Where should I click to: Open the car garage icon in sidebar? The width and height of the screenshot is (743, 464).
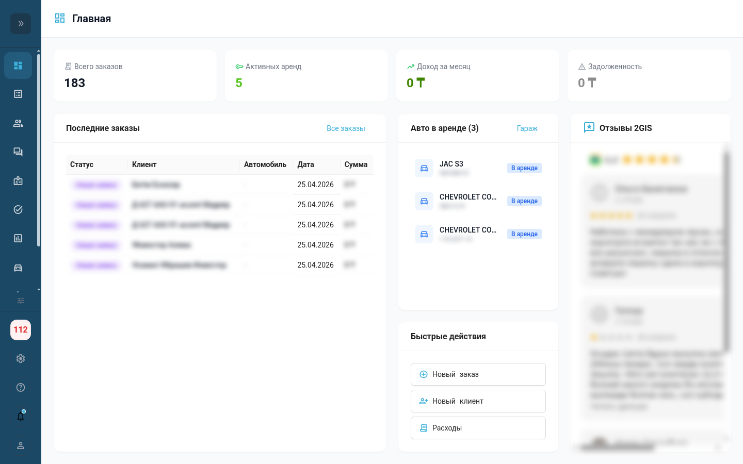(18, 268)
